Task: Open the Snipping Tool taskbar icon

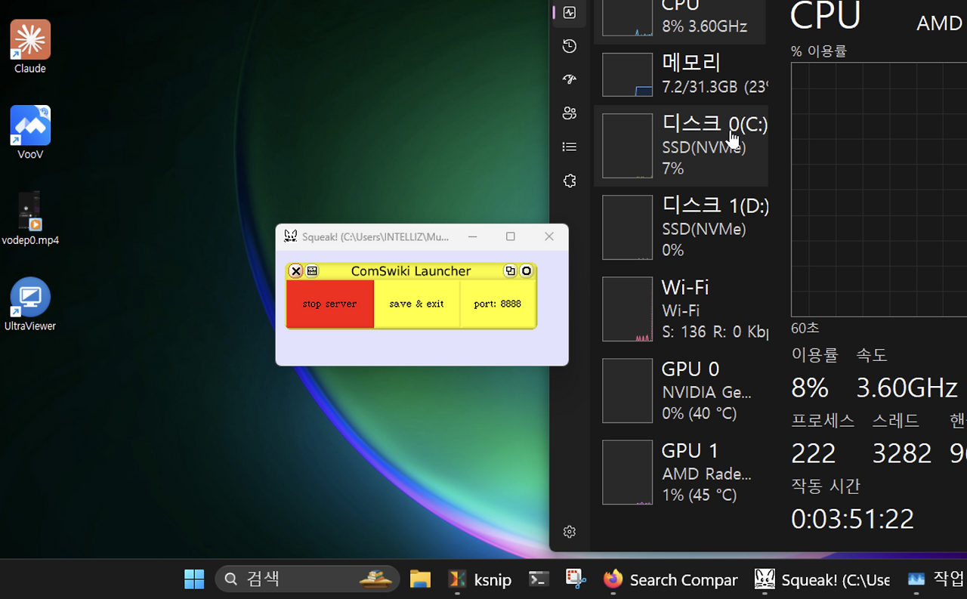Action: pos(576,579)
